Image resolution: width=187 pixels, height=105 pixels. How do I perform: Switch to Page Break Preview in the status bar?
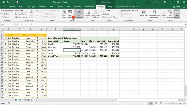click(x=161, y=103)
